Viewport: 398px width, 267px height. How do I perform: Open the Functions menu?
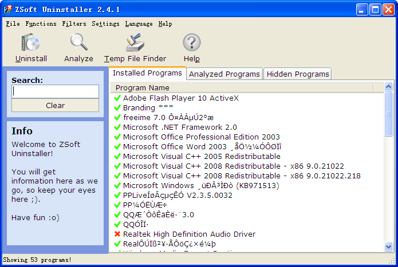41,24
